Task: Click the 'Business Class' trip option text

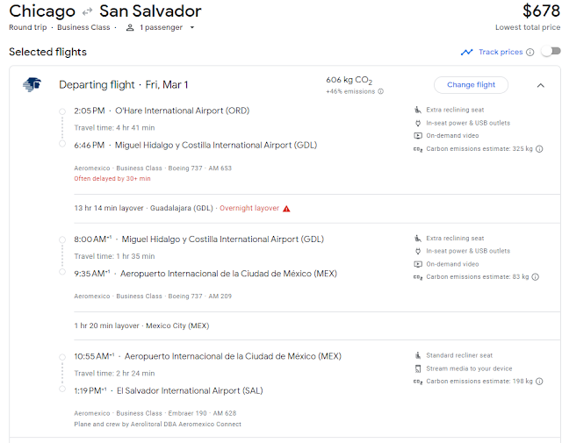Action: [x=83, y=27]
